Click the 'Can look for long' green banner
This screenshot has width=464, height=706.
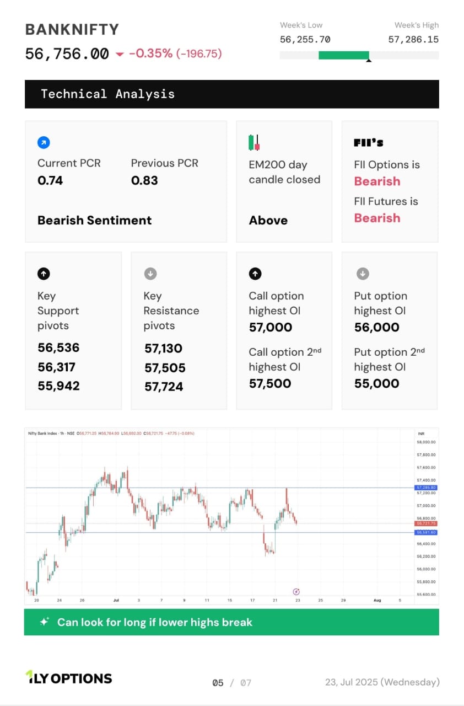[x=232, y=622]
